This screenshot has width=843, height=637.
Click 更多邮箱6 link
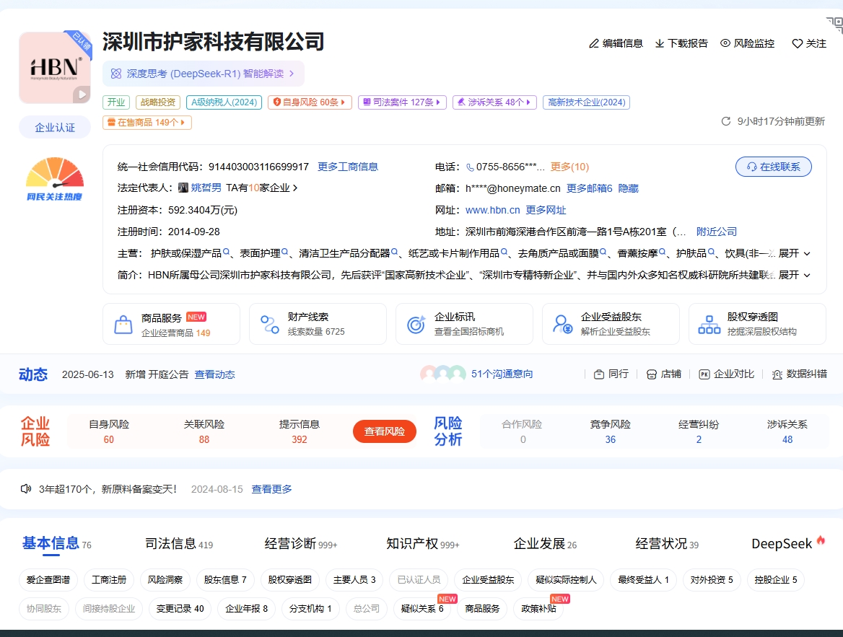tap(589, 188)
